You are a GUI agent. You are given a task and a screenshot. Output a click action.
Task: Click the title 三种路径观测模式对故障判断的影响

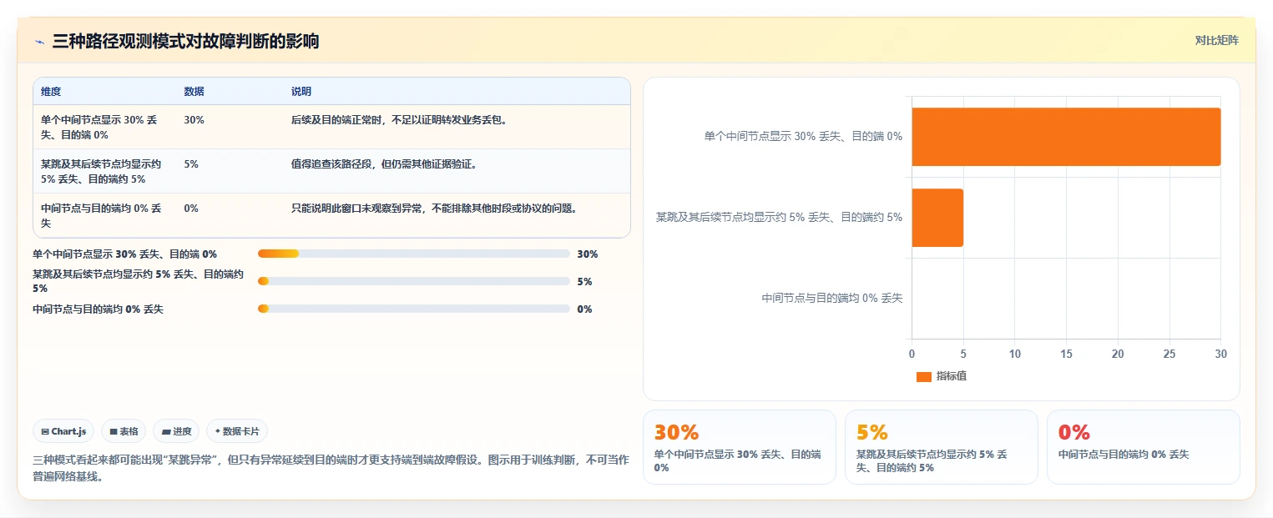pyautogui.click(x=185, y=42)
